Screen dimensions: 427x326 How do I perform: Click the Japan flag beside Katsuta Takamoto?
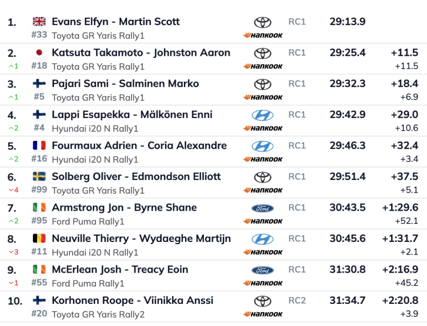point(39,53)
